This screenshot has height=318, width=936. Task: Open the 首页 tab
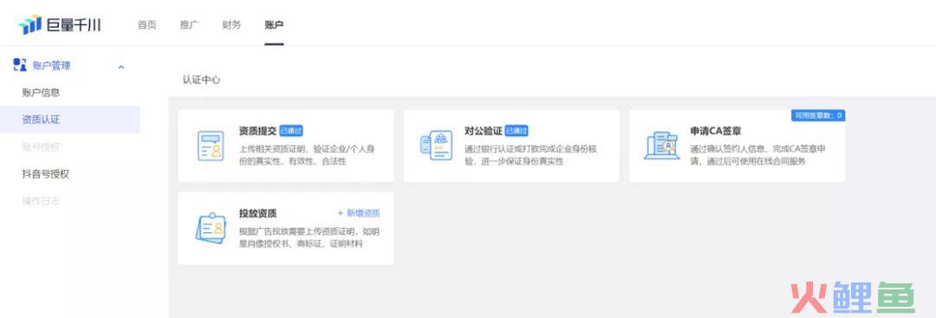[x=146, y=25]
